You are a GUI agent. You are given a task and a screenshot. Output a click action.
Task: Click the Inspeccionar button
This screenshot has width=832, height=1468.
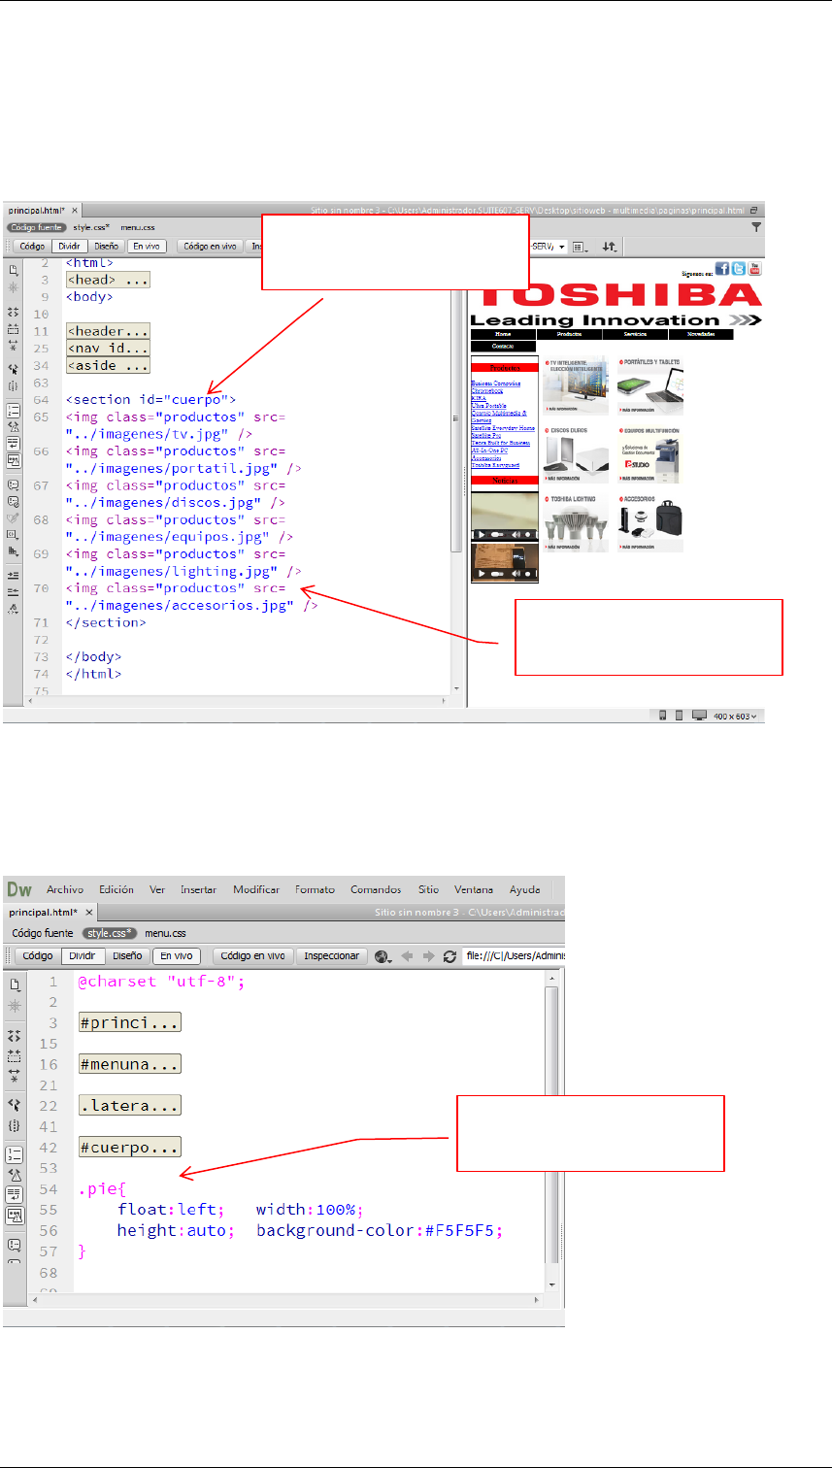(x=332, y=956)
